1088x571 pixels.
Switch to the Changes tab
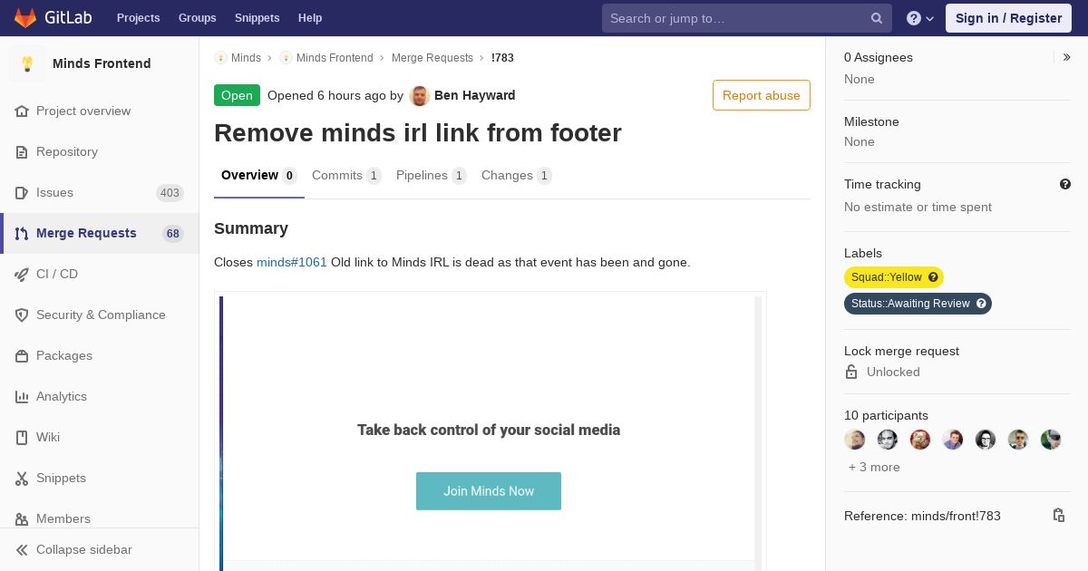pos(516,176)
